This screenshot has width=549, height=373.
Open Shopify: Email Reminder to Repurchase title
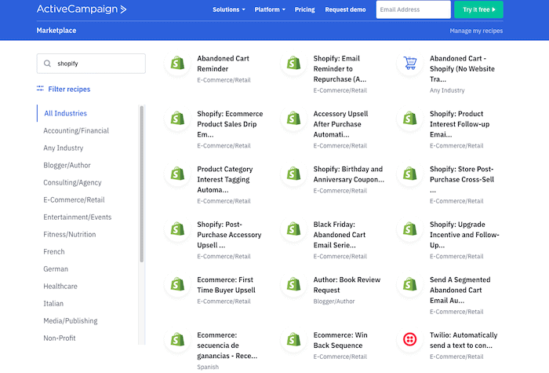[340, 69]
